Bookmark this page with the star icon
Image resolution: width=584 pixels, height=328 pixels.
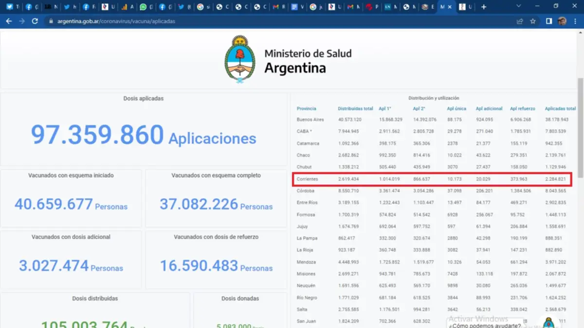(x=533, y=21)
